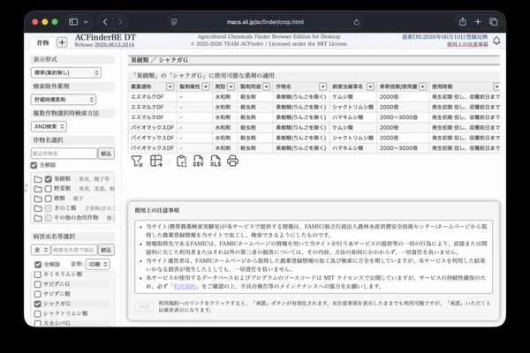Toggle the 果樹類 crop checkbox
Screen dimensions: 530x353
(49, 179)
